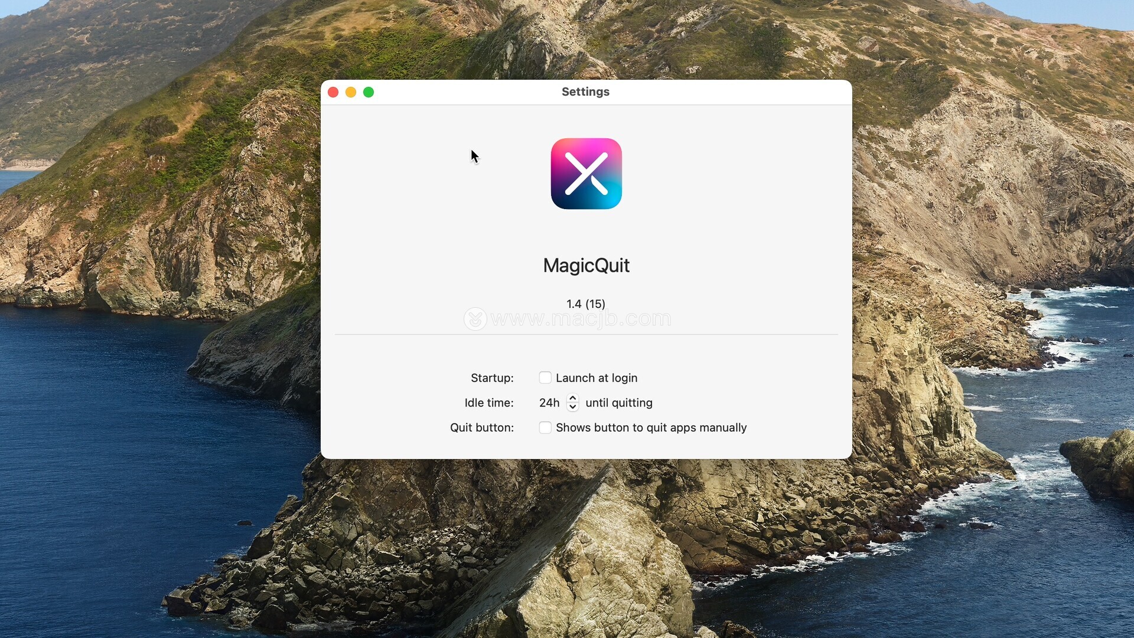Click the "Idle time:" label
The image size is (1134, 638).
pyautogui.click(x=488, y=403)
